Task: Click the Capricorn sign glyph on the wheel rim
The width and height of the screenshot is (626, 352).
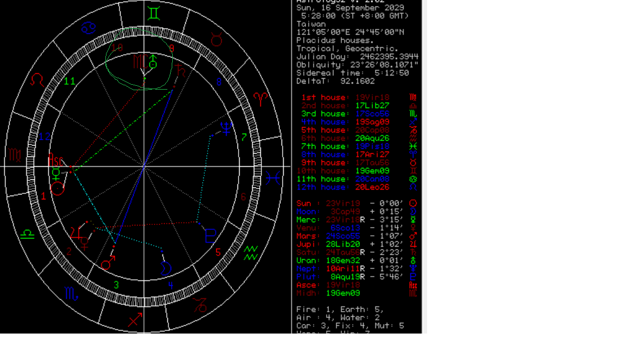Action: (200, 305)
